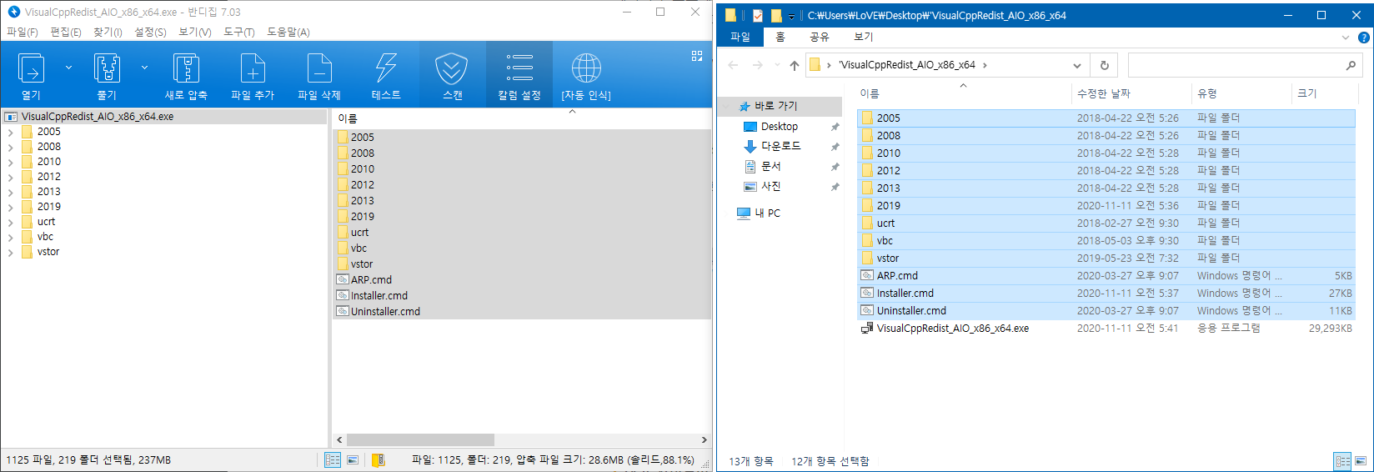Click the Delete File (파일 삭제) icon
1374x472 pixels.
pyautogui.click(x=319, y=68)
